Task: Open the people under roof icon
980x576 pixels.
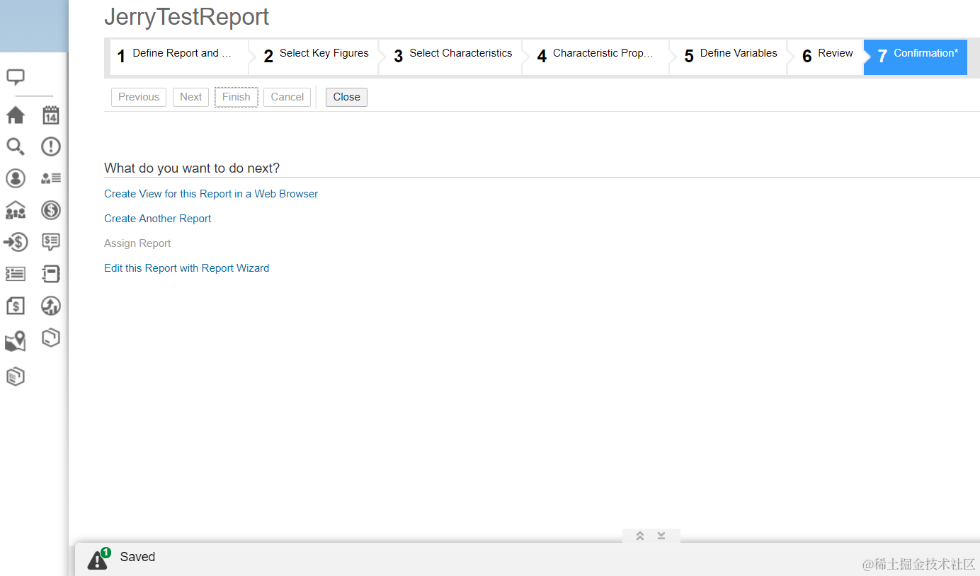Action: tap(16, 210)
